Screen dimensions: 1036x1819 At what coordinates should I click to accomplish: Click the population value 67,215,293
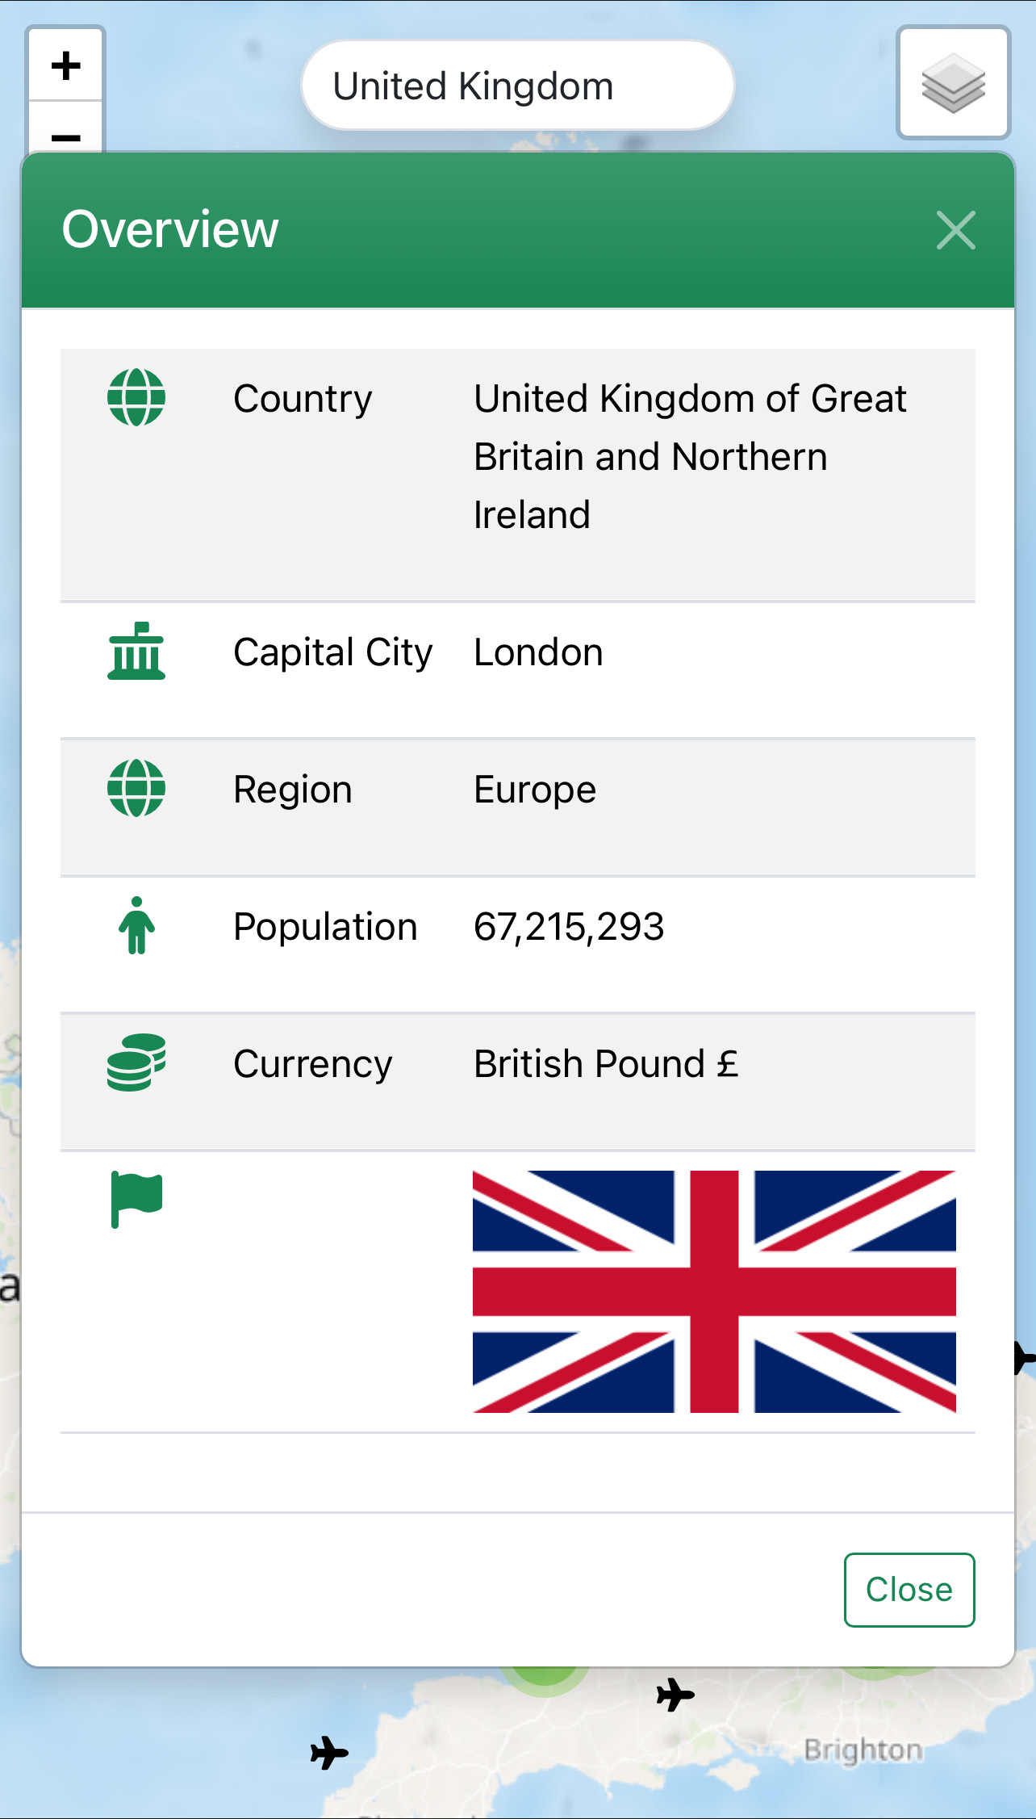[x=569, y=927]
